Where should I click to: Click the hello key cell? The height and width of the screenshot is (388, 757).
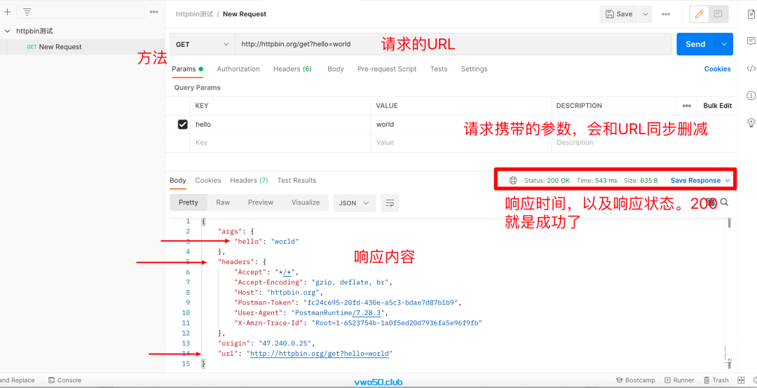pos(280,125)
